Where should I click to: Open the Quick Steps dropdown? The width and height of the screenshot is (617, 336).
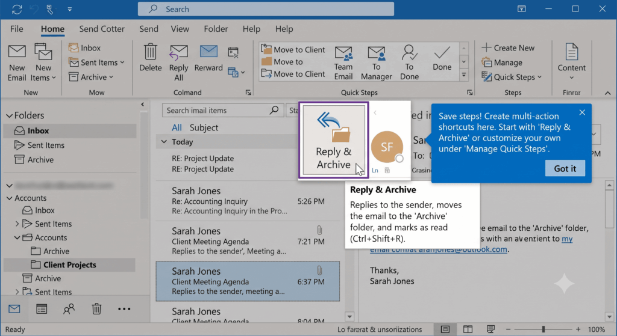[512, 77]
